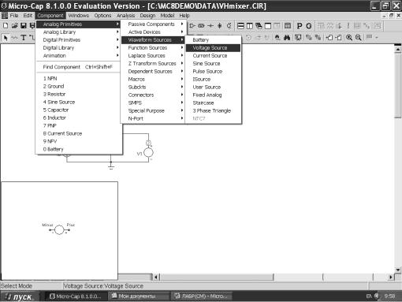Open the File menu
Viewport: 402px width, 302px height.
[14, 16]
